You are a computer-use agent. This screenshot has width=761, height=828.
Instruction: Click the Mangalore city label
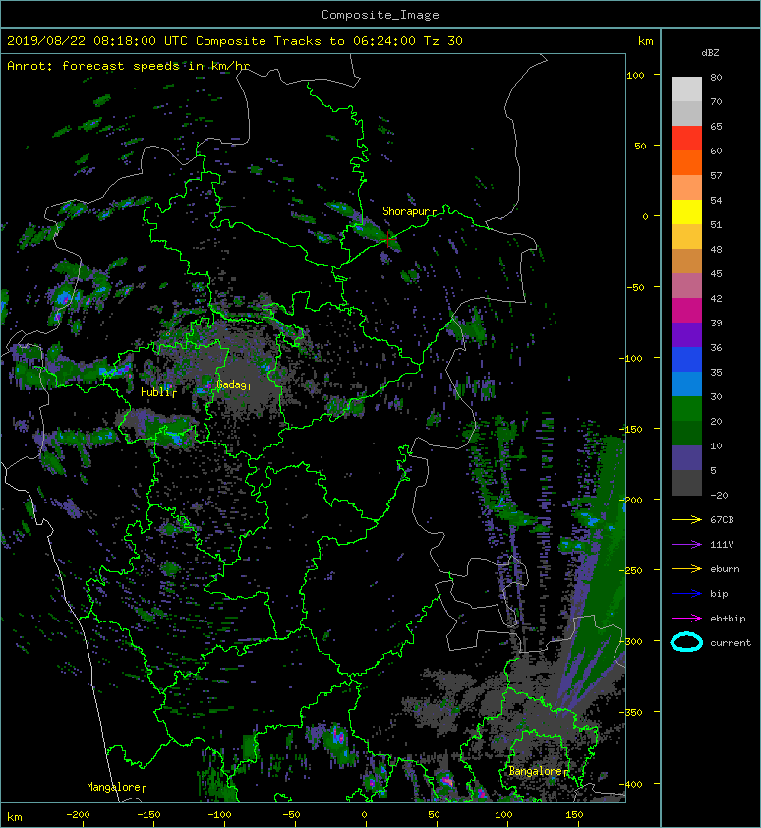click(x=116, y=788)
